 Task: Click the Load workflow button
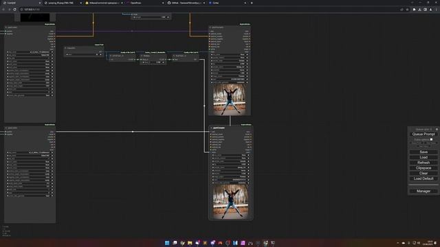click(x=423, y=157)
